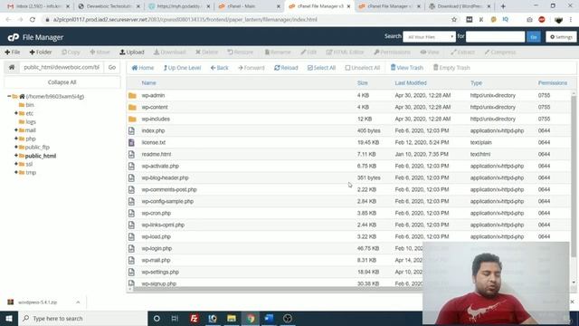Image resolution: width=579 pixels, height=326 pixels.
Task: Open the All Your Files search dropdown
Action: (429, 37)
